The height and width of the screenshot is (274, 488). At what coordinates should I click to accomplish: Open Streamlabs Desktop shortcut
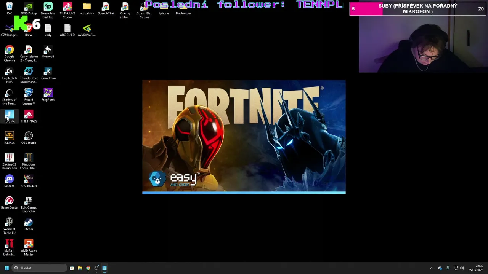(48, 10)
